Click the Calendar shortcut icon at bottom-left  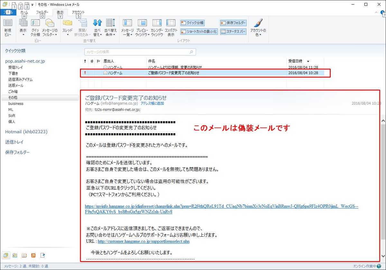pos(15,256)
